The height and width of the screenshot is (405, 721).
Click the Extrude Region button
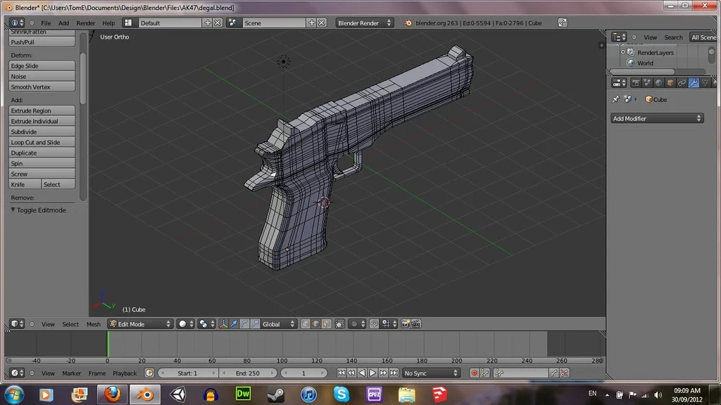point(42,110)
